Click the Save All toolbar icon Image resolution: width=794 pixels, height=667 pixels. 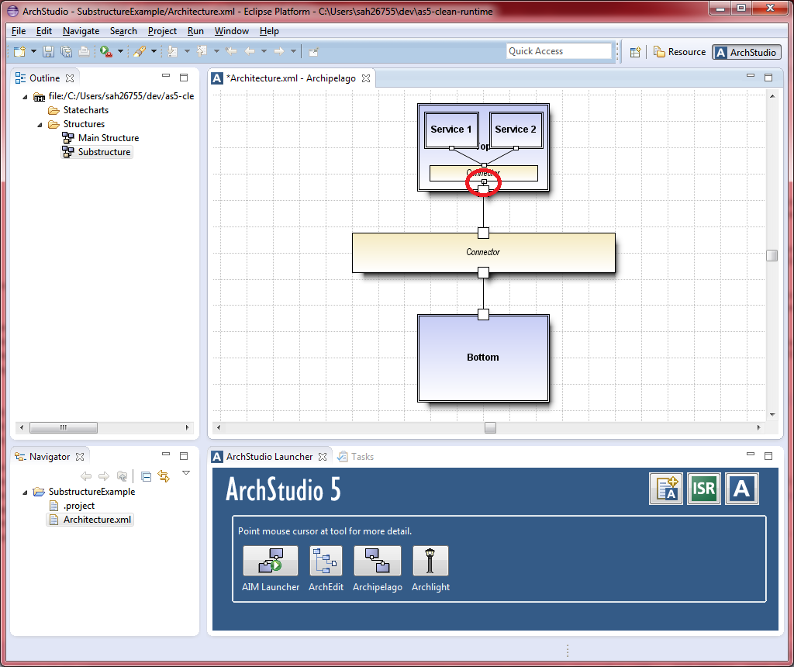click(67, 51)
